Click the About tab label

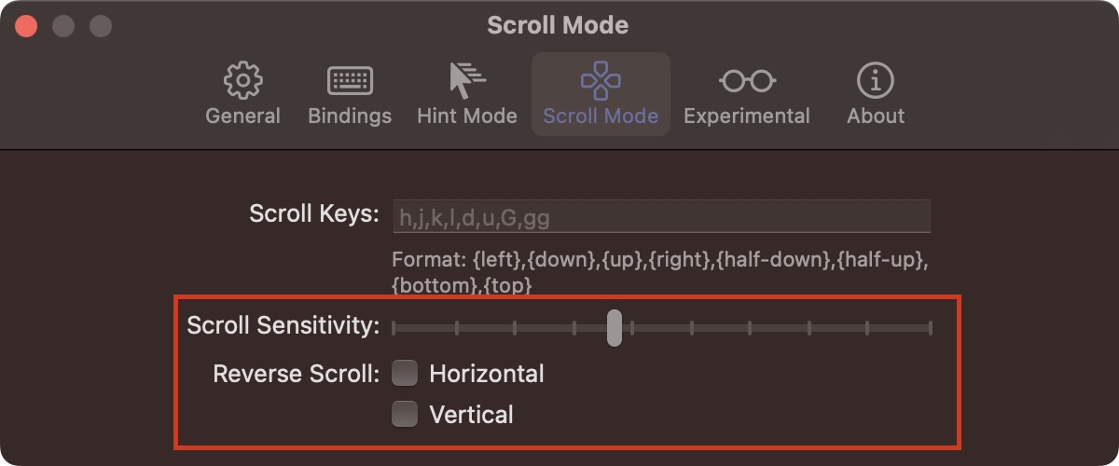pyautogui.click(x=876, y=116)
